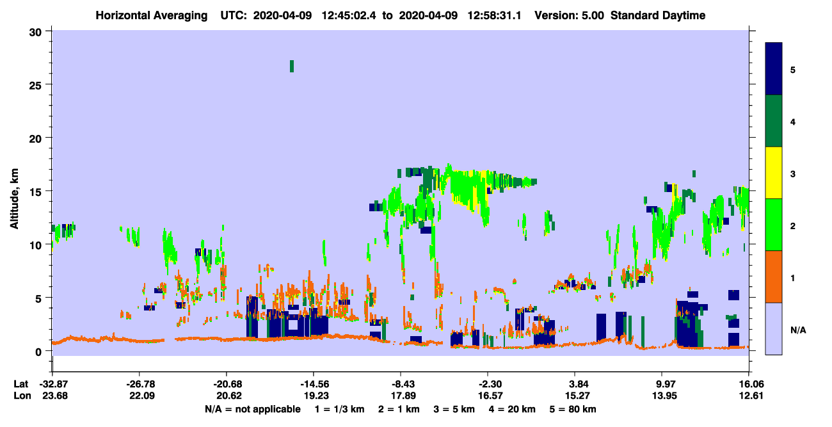Image resolution: width=832 pixels, height=427 pixels.
Task: Click the lavender N/A color bar segment
Action: click(774, 328)
